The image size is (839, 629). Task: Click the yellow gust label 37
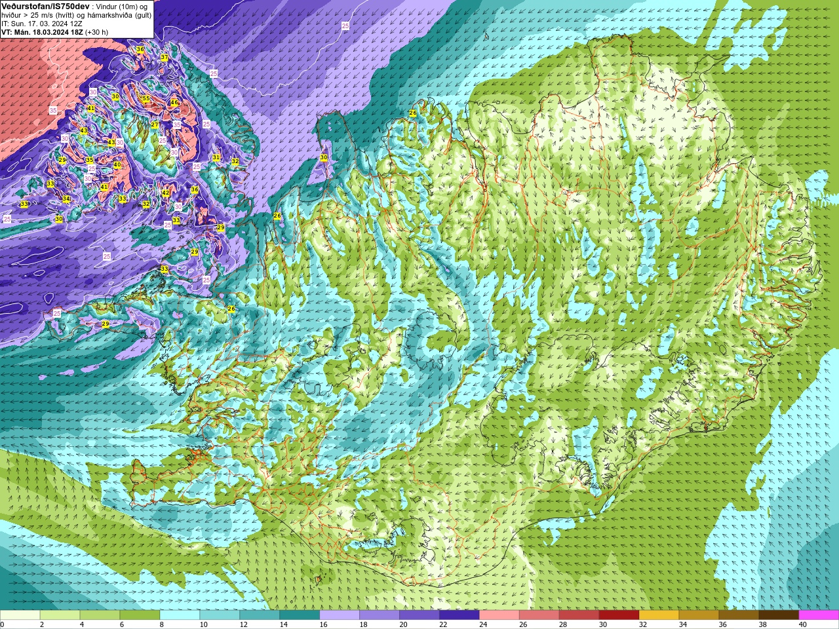[x=165, y=58]
